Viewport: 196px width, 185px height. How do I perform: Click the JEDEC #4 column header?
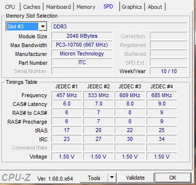tap(162, 86)
